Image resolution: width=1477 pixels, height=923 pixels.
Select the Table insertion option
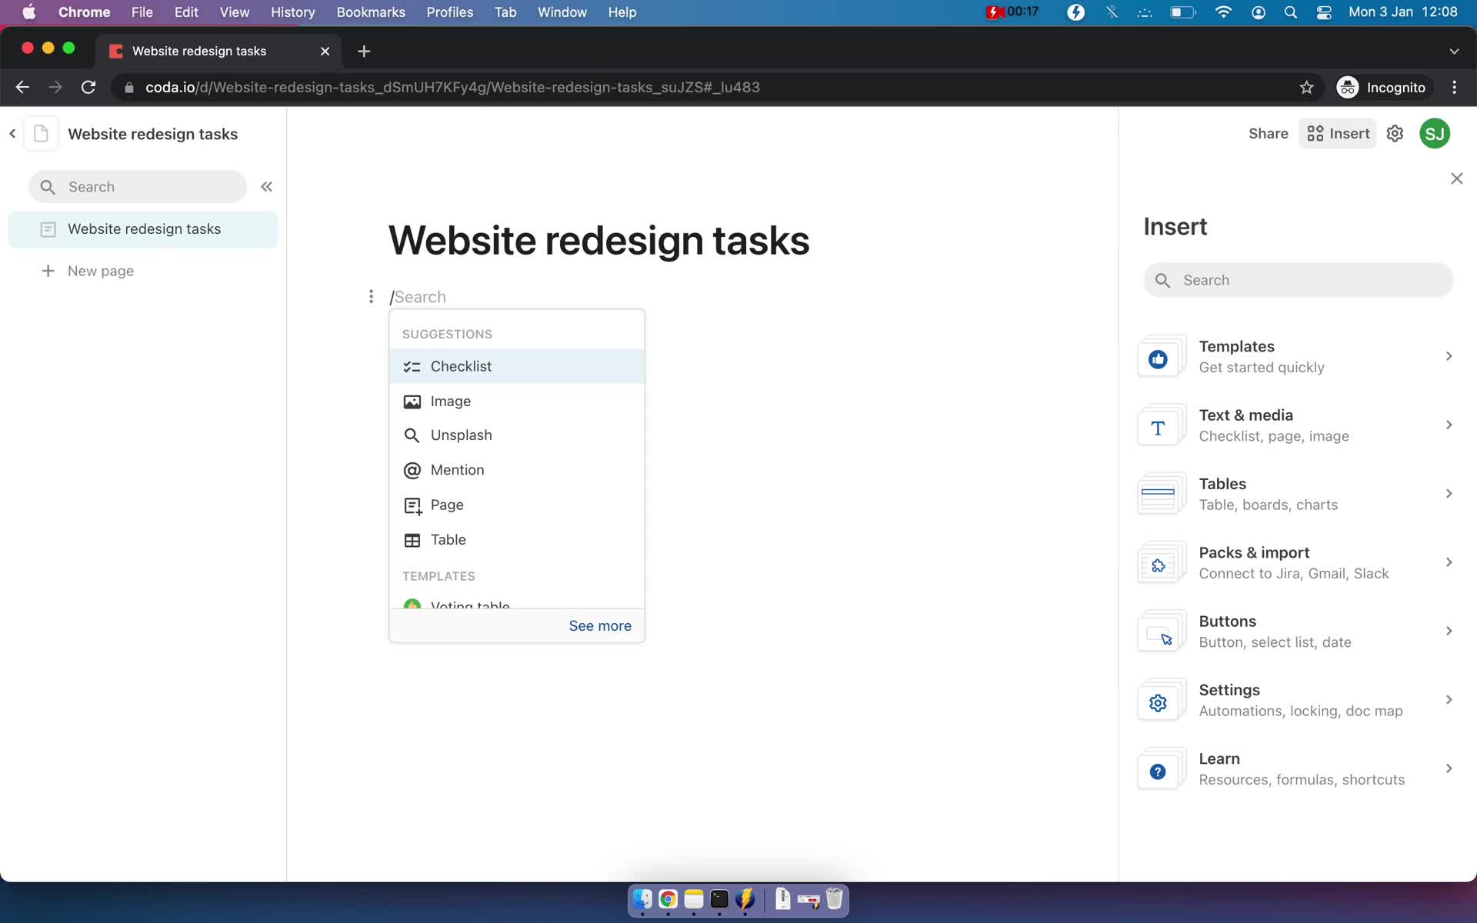pos(448,539)
